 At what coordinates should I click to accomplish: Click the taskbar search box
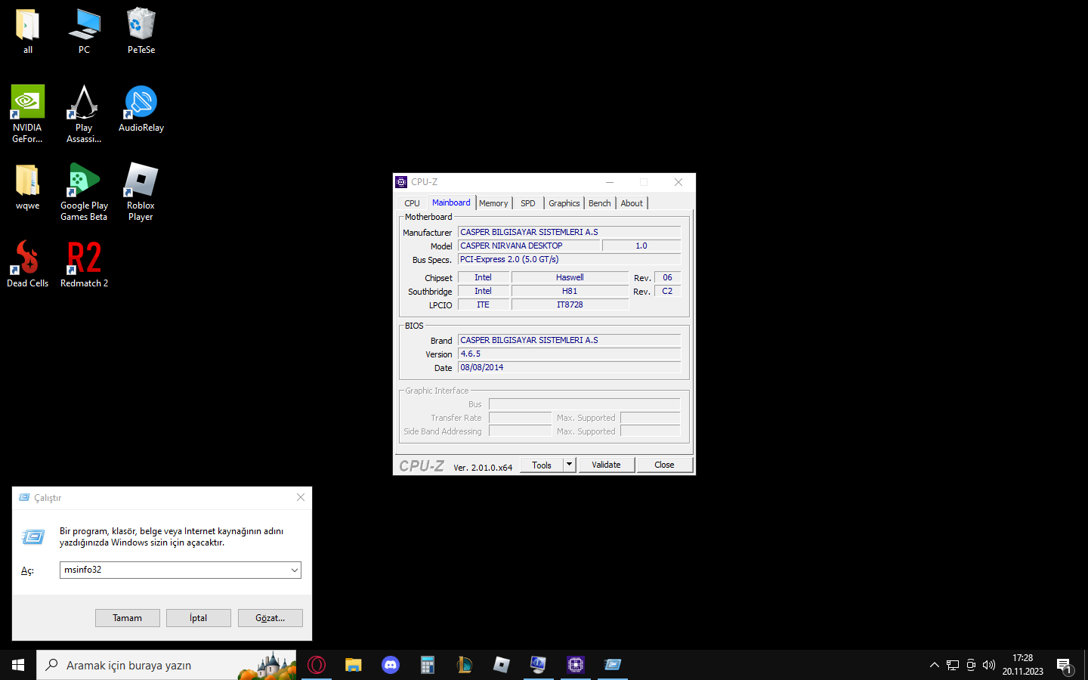point(166,665)
